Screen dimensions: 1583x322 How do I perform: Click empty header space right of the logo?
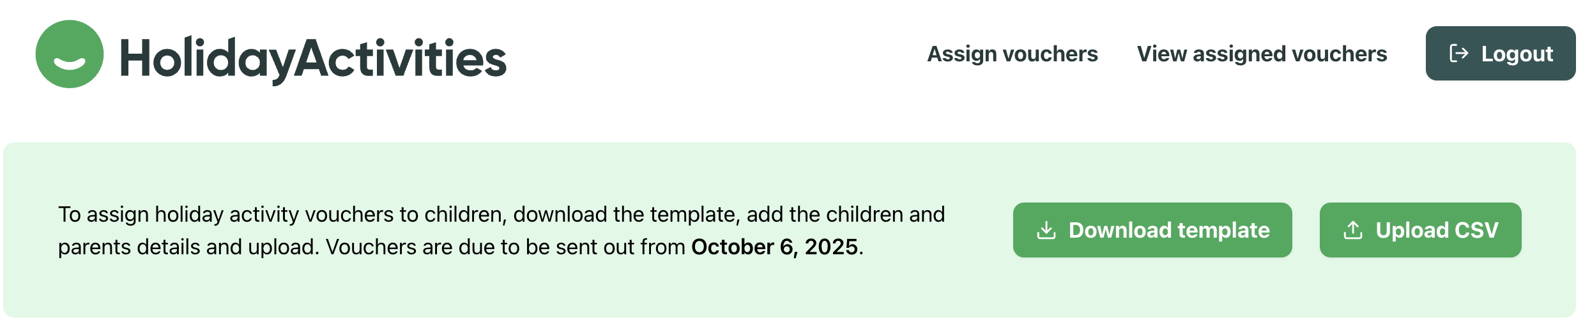(703, 54)
